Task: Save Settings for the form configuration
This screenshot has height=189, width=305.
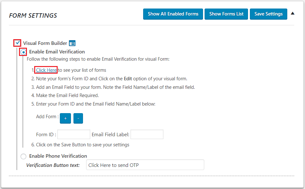Action: pyautogui.click(x=268, y=14)
